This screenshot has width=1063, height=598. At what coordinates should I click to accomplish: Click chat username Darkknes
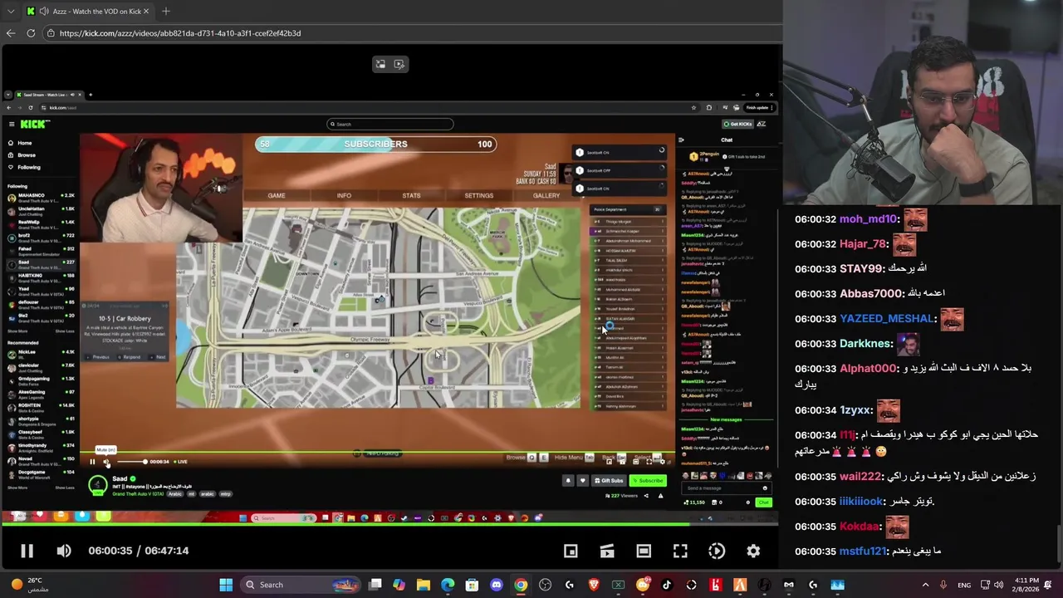866,344
